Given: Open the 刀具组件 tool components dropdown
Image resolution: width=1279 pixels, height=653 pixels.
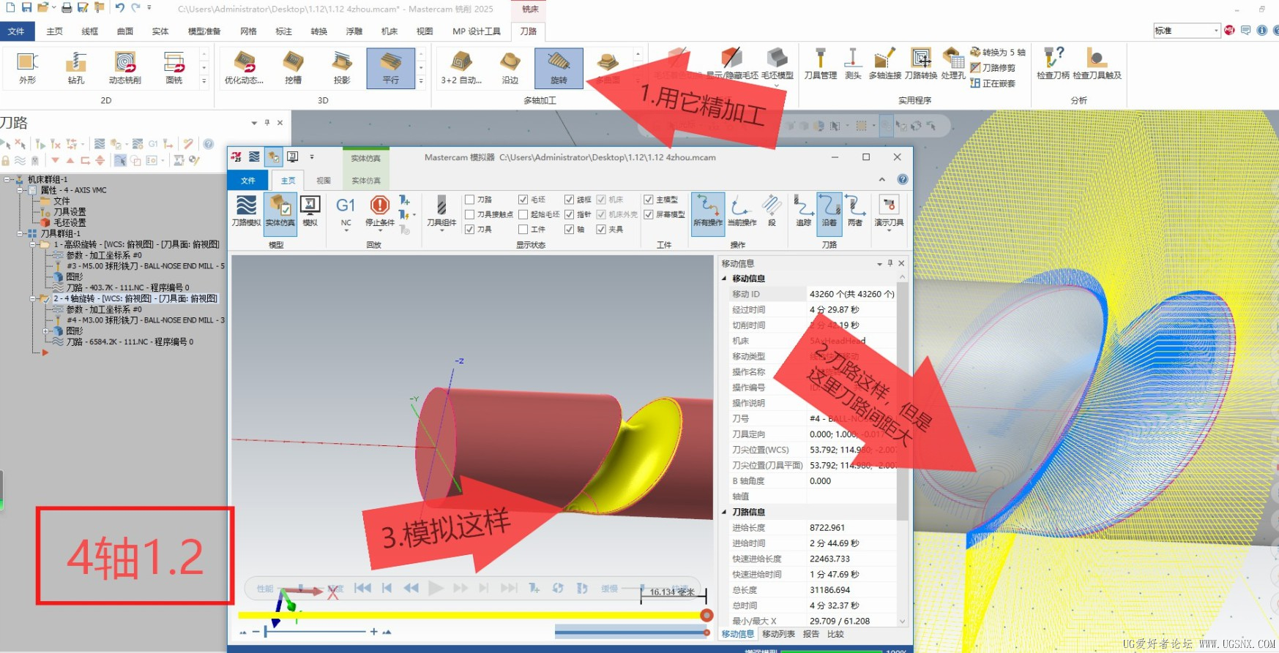Looking at the screenshot, I should [x=441, y=214].
